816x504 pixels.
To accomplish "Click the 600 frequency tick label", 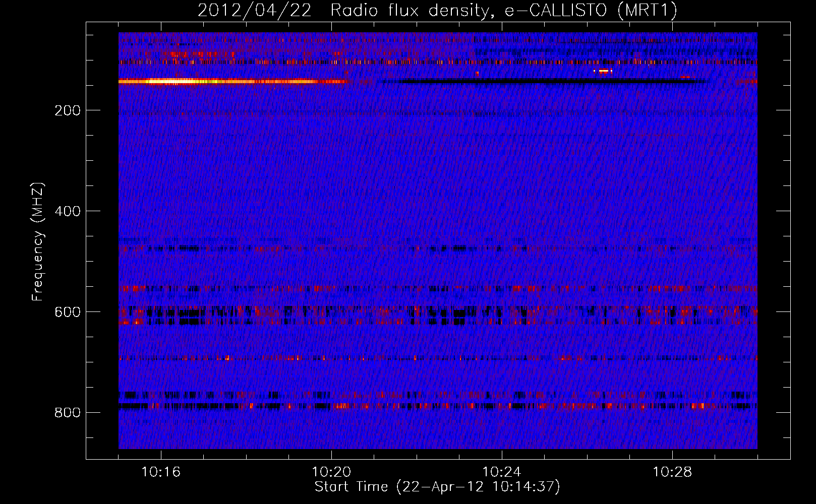I will coord(68,312).
